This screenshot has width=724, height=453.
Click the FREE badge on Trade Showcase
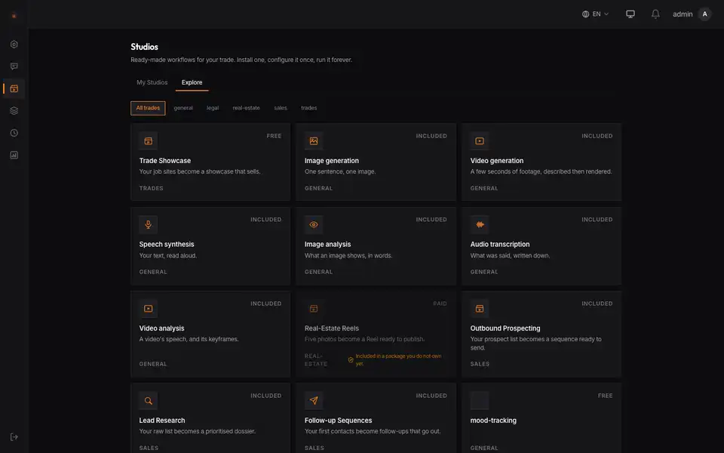click(274, 136)
